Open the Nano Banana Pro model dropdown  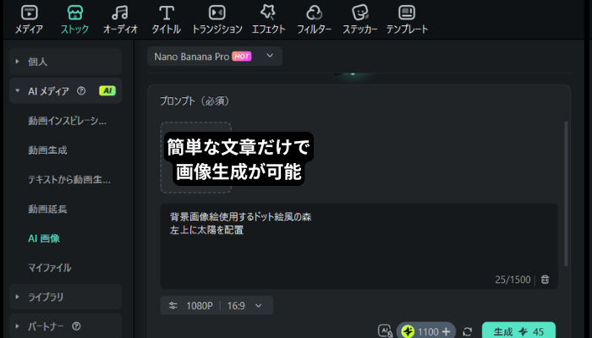click(214, 56)
